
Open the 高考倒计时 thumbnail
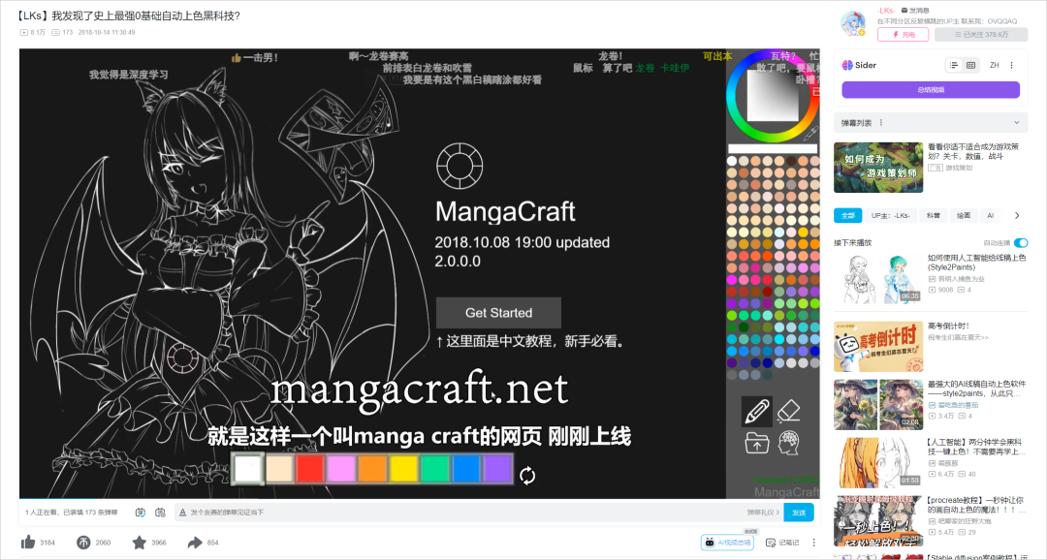tap(878, 347)
